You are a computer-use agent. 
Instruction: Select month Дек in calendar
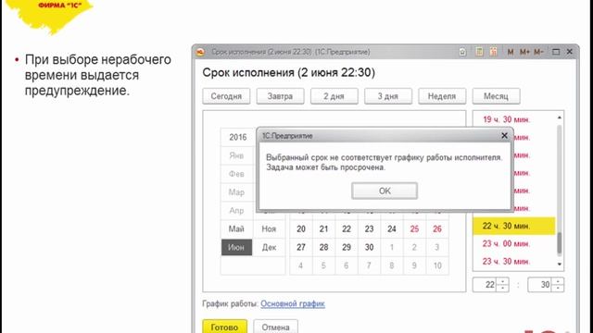pyautogui.click(x=269, y=247)
